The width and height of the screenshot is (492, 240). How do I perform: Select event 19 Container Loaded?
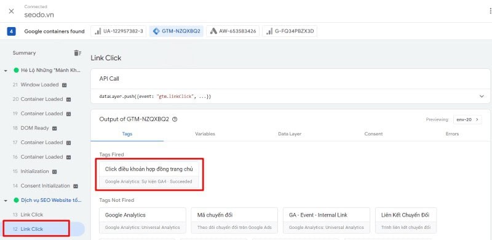point(38,114)
